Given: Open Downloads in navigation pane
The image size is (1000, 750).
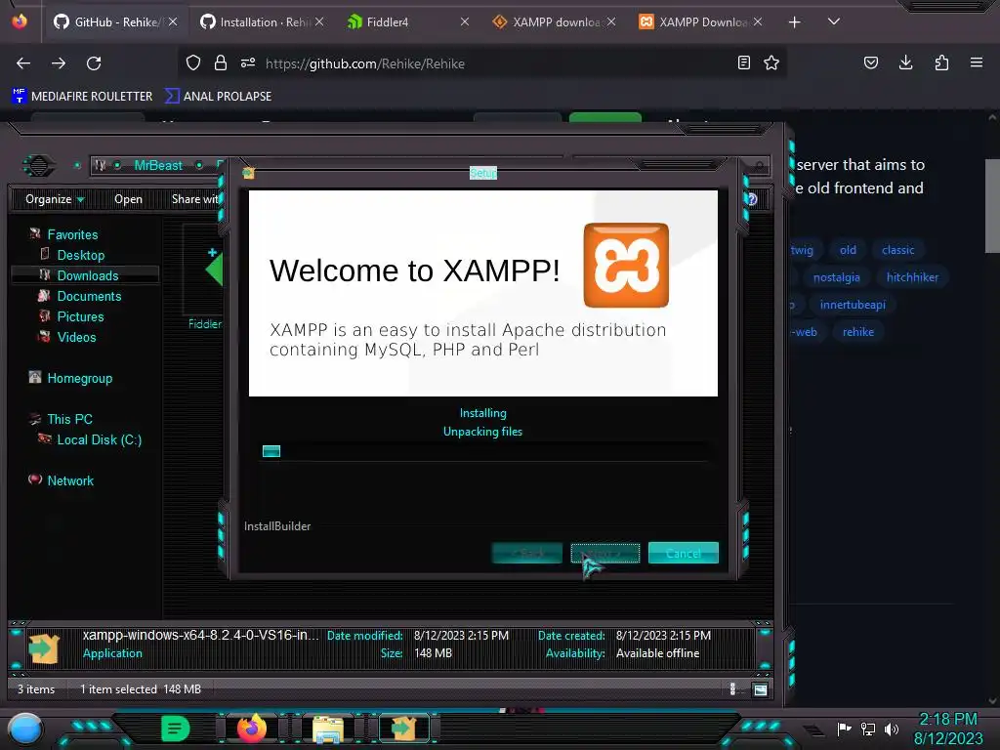Looking at the screenshot, I should click(x=87, y=275).
